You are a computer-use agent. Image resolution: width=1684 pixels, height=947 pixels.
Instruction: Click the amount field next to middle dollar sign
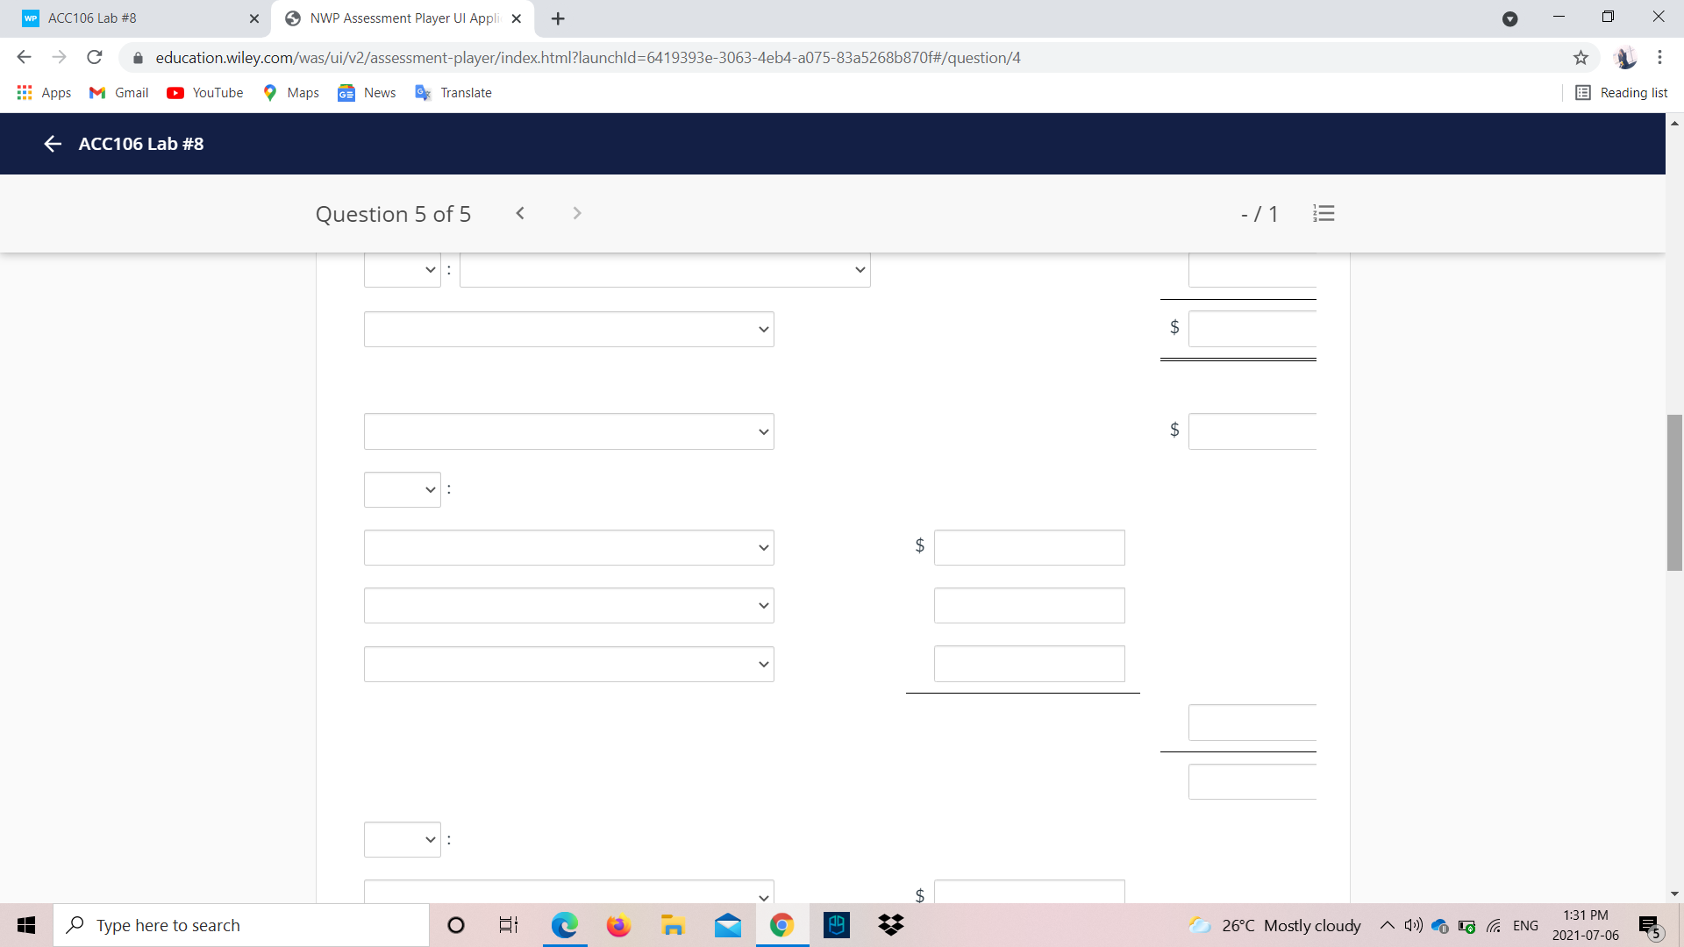(x=1029, y=547)
